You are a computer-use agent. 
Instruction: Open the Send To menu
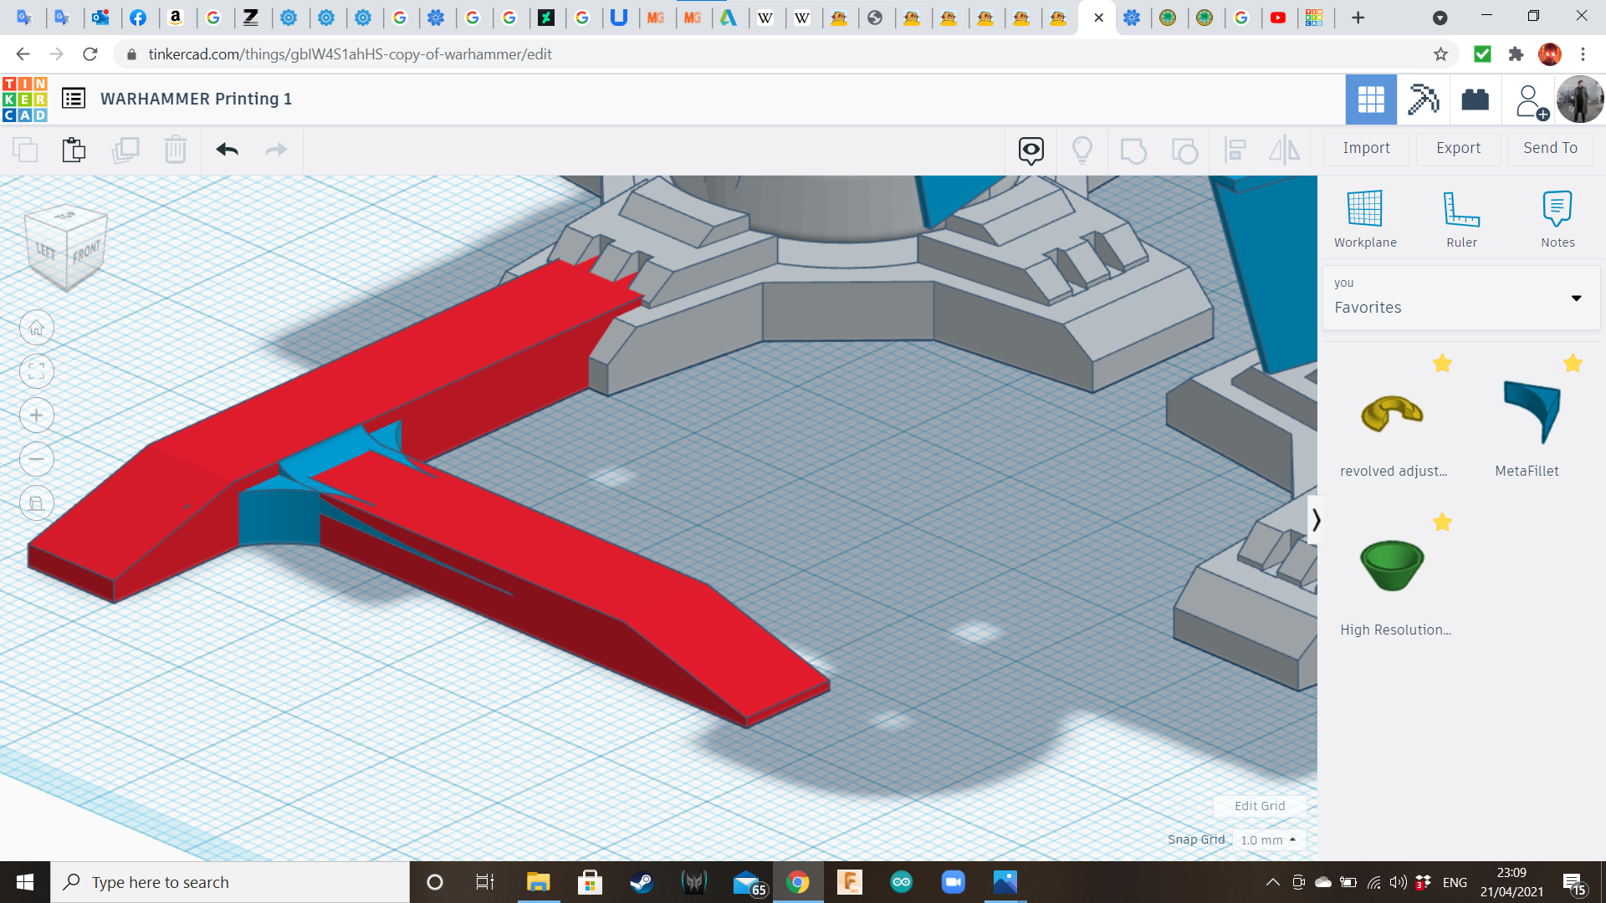(x=1550, y=148)
